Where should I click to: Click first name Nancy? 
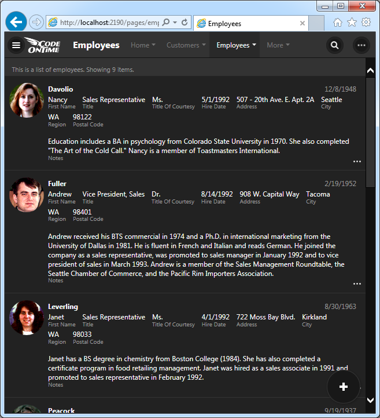[58, 100]
